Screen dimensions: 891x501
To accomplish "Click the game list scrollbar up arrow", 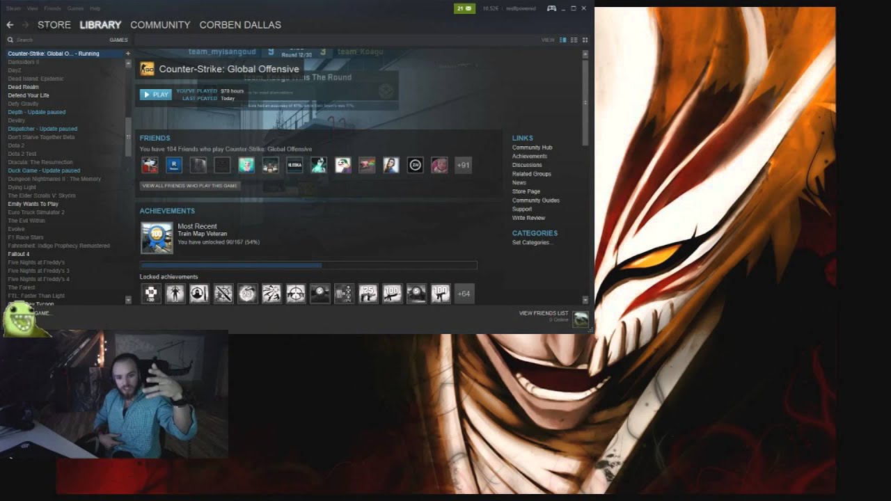I will coord(128,63).
